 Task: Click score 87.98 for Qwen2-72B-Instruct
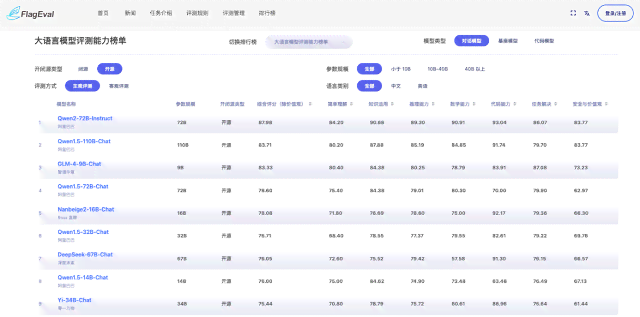pyautogui.click(x=265, y=122)
